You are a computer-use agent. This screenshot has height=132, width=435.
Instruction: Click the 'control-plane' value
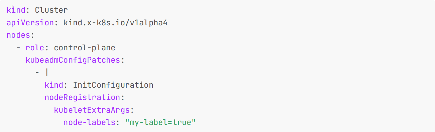point(85,48)
